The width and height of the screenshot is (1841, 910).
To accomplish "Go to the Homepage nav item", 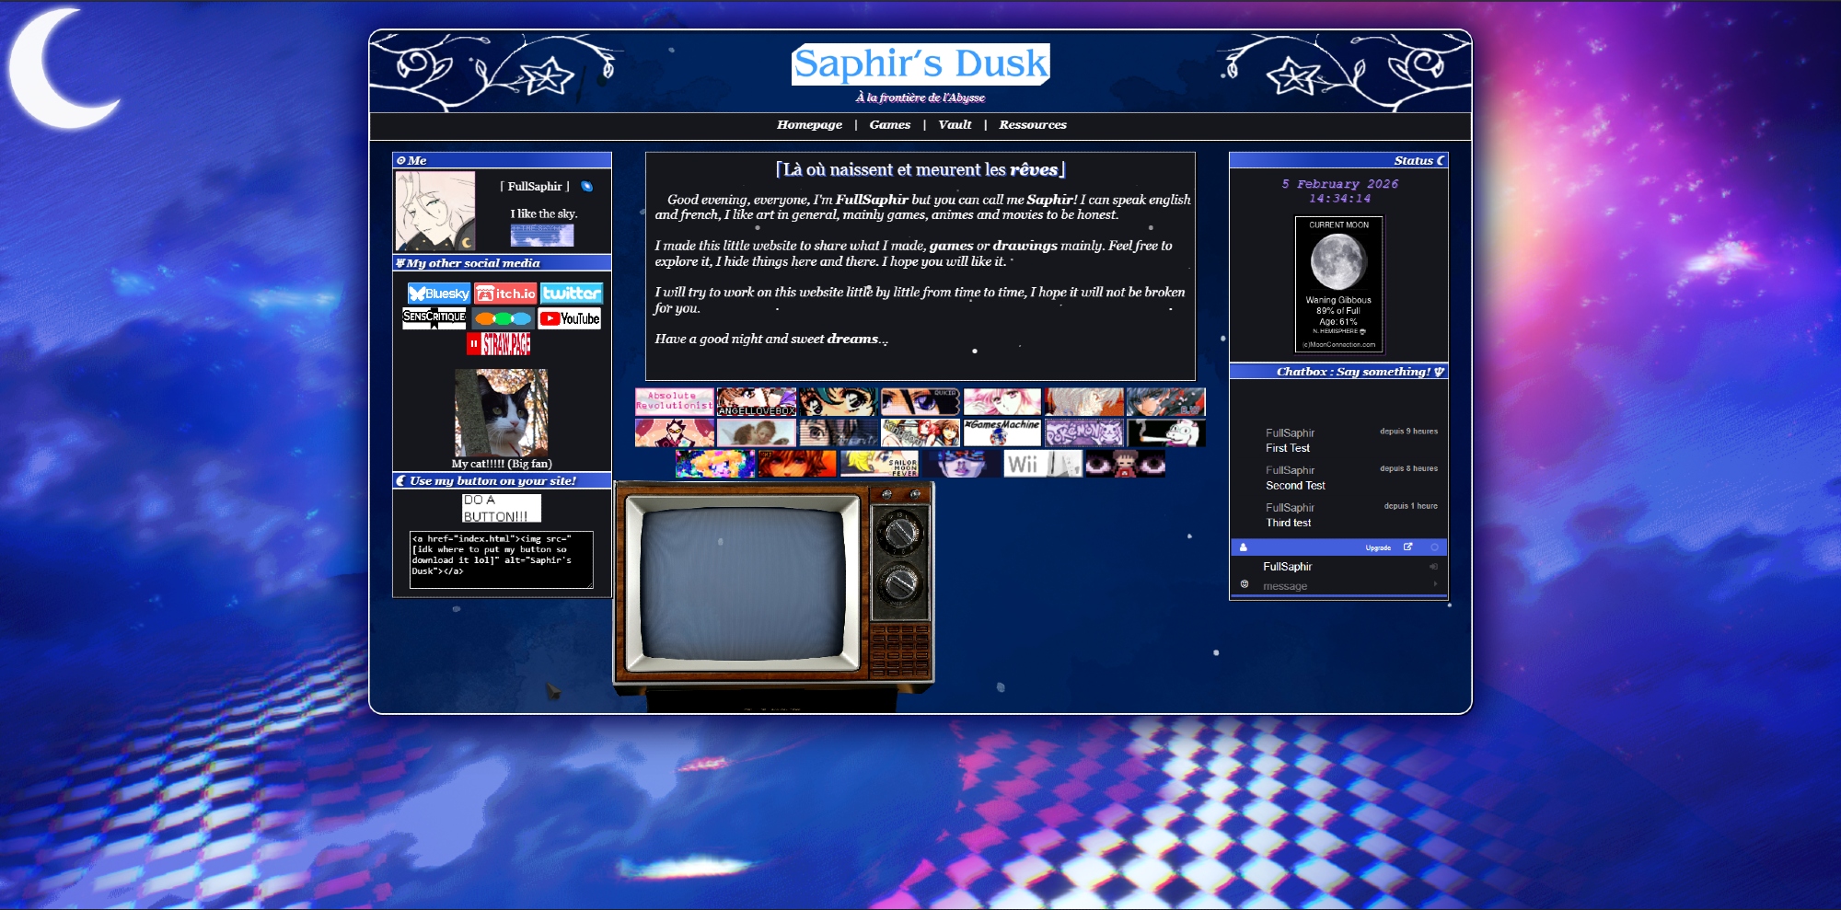I will point(809,125).
